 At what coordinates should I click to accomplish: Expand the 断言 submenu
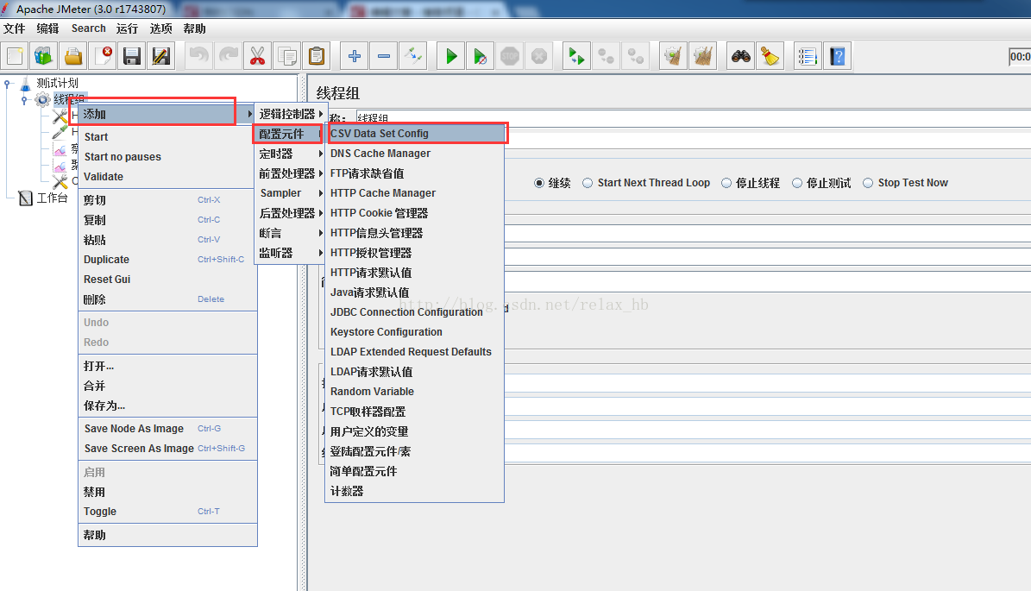(291, 233)
